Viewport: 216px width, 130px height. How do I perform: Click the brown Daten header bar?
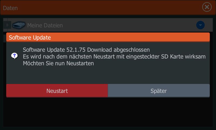(108, 8)
